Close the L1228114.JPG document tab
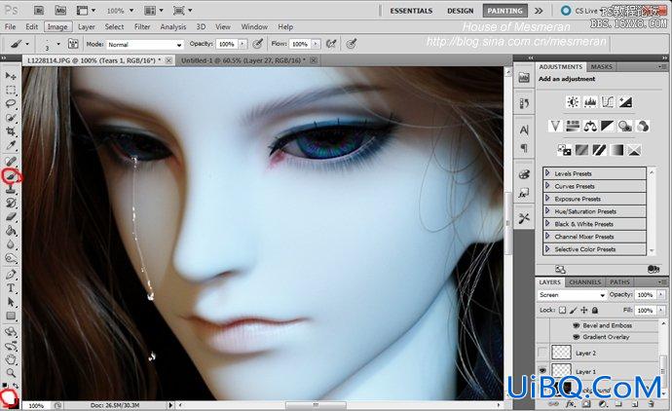Screen dimensions: 672x411 [168, 60]
